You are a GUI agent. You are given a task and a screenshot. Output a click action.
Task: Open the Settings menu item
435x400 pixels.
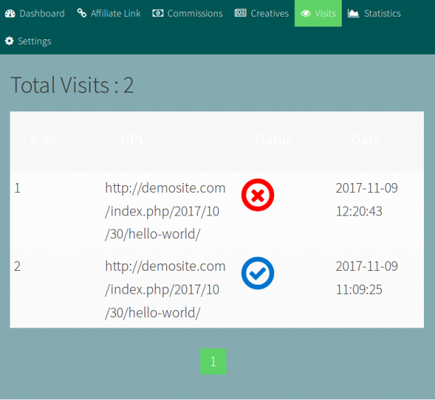coord(28,41)
